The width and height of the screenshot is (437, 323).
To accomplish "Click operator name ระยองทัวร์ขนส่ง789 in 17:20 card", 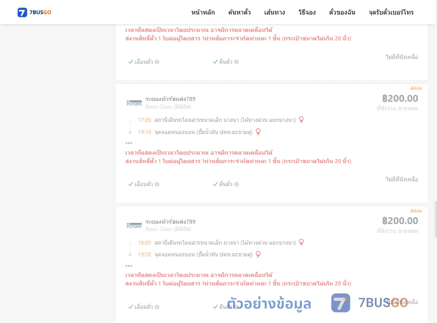I will tap(170, 99).
